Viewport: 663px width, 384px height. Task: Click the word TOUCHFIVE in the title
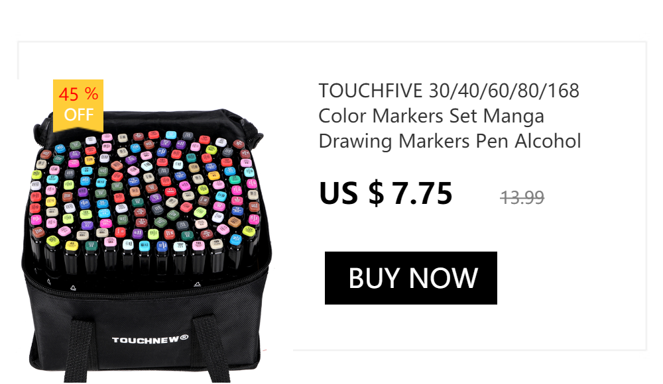(x=371, y=91)
